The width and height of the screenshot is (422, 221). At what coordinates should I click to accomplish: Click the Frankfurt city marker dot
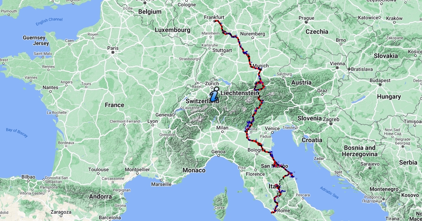click(214, 21)
